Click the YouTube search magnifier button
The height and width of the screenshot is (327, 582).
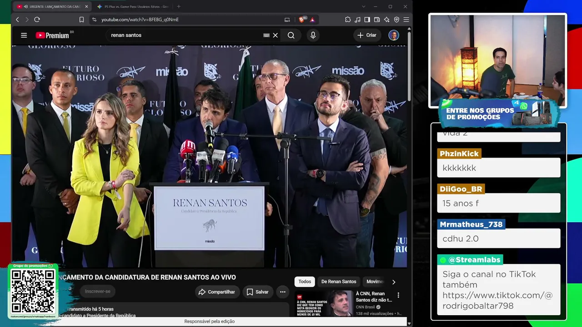click(291, 35)
